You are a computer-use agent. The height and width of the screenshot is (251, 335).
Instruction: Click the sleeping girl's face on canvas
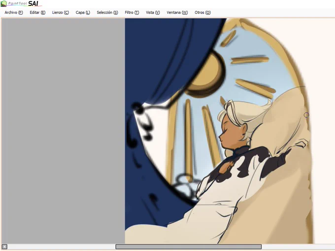(x=232, y=133)
